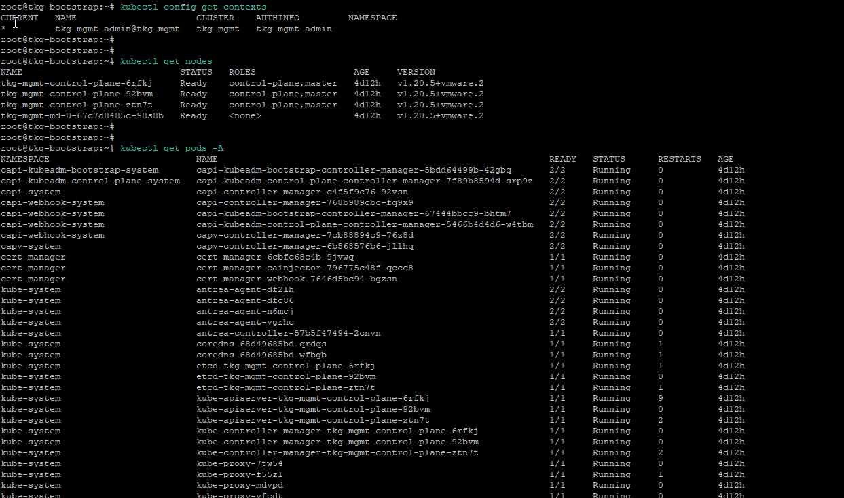Select pod kube-proxy-f55zl
Screen dimensions: 844x498
point(240,474)
